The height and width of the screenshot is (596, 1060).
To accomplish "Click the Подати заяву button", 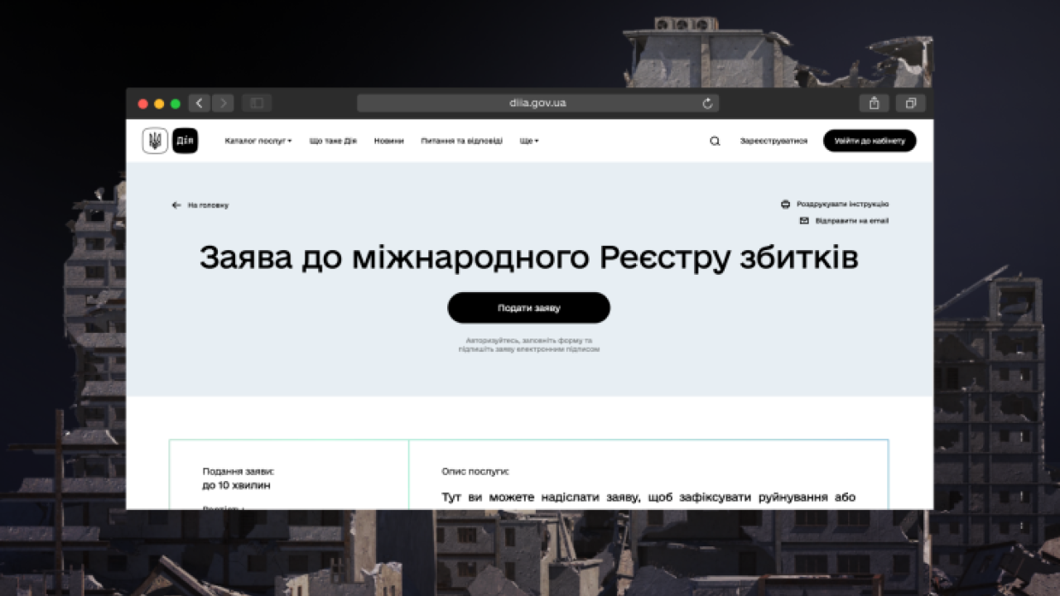I will pos(529,308).
